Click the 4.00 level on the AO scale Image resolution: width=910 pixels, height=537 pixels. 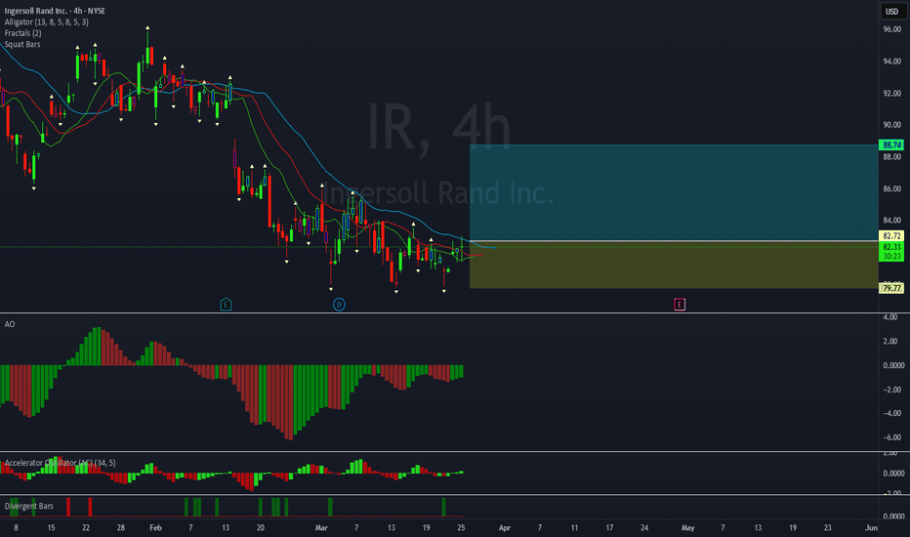click(890, 317)
